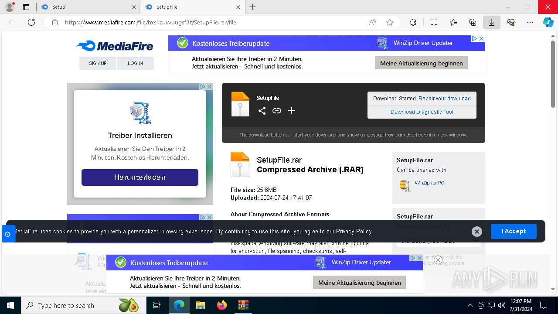Viewport: 558px width, 314px height.
Task: Open the Windows Start menu
Action: pyautogui.click(x=10, y=305)
